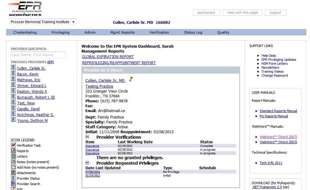Click the Add Note legend icon
Screen dimensions: 310x190
tap(13, 167)
